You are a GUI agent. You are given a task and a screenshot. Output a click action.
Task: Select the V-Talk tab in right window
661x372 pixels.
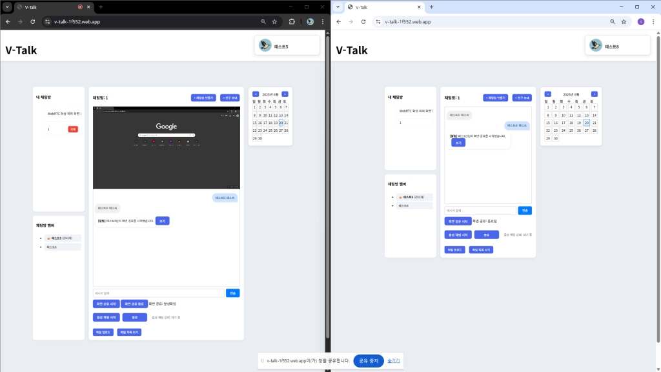click(385, 7)
